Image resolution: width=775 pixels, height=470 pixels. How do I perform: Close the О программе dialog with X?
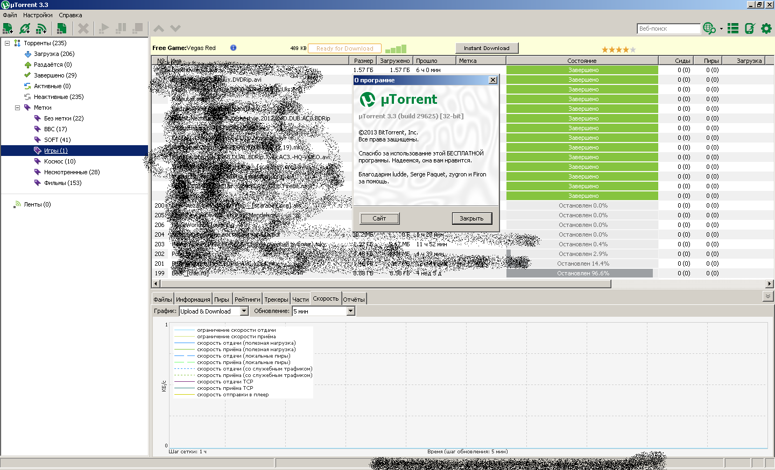(492, 80)
